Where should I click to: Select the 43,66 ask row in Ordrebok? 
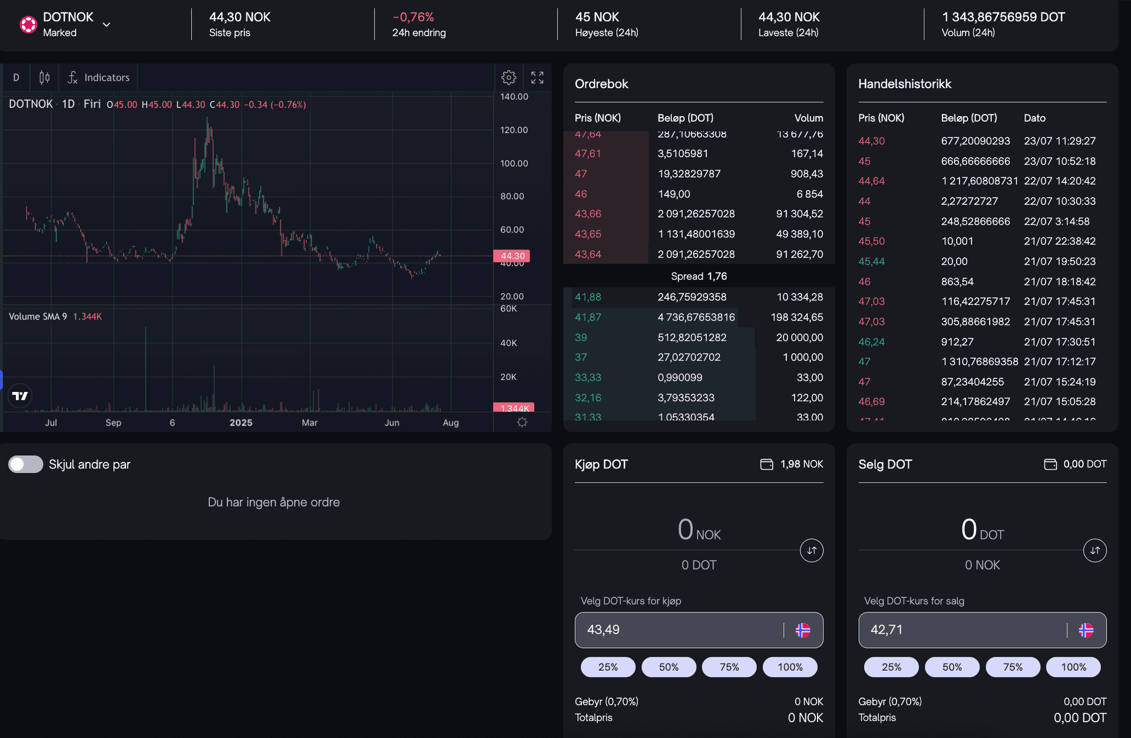click(x=699, y=214)
